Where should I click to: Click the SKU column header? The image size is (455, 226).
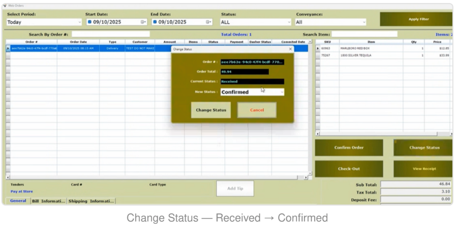(328, 42)
